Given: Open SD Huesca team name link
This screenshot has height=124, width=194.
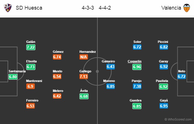Looking at the screenshot, I should pyautogui.click(x=29, y=8).
